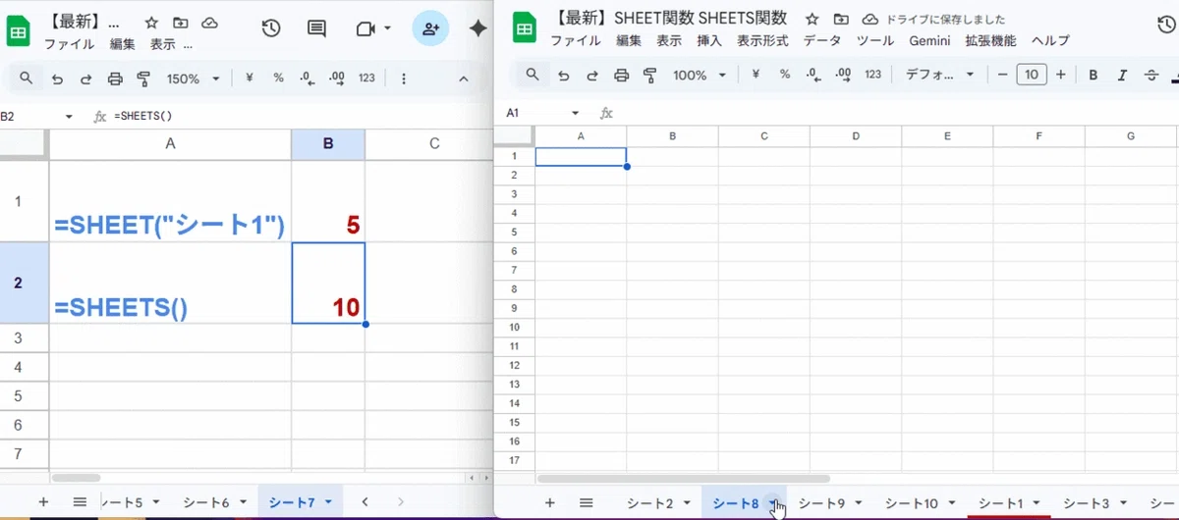Apply percent format in right window
Image resolution: width=1179 pixels, height=520 pixels.
click(x=784, y=75)
